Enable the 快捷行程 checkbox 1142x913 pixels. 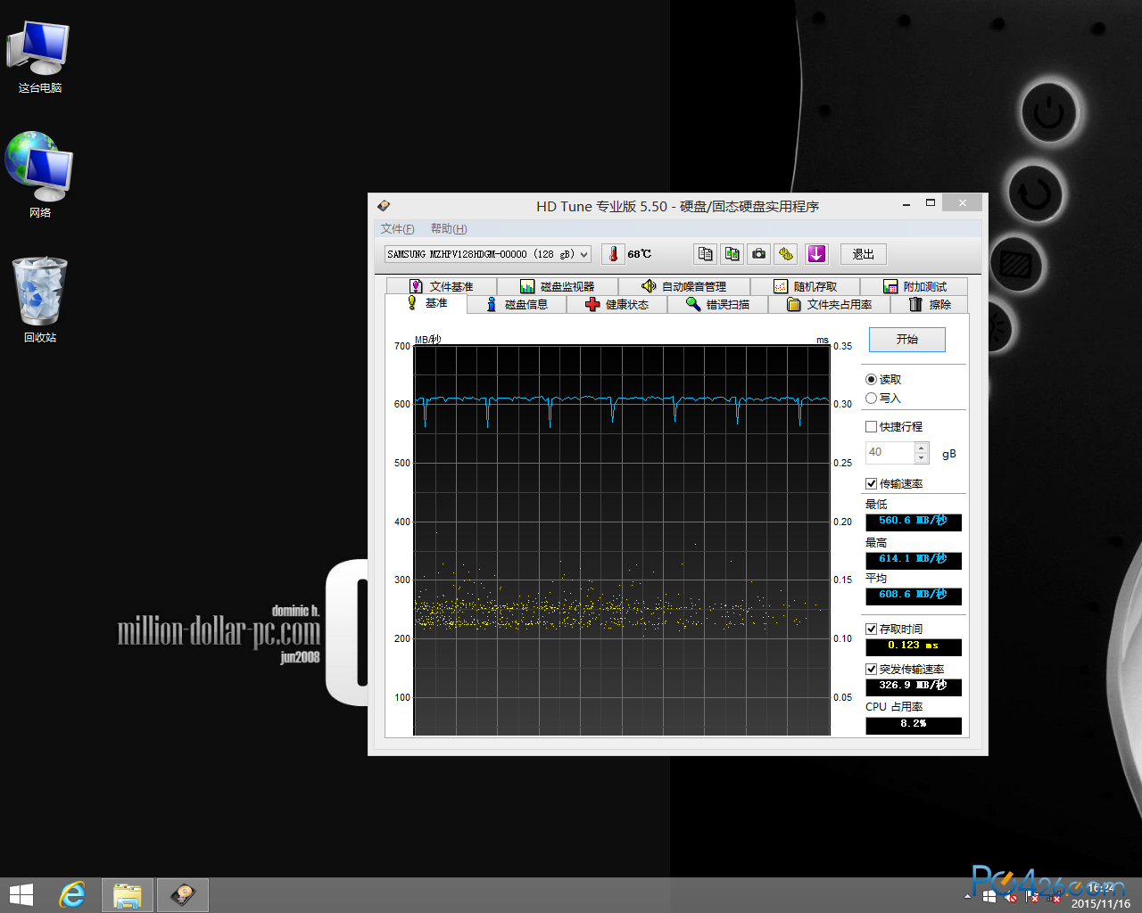tap(871, 427)
